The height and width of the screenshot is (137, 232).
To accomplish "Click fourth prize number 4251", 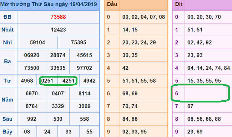I will pyautogui.click(x=69, y=81).
